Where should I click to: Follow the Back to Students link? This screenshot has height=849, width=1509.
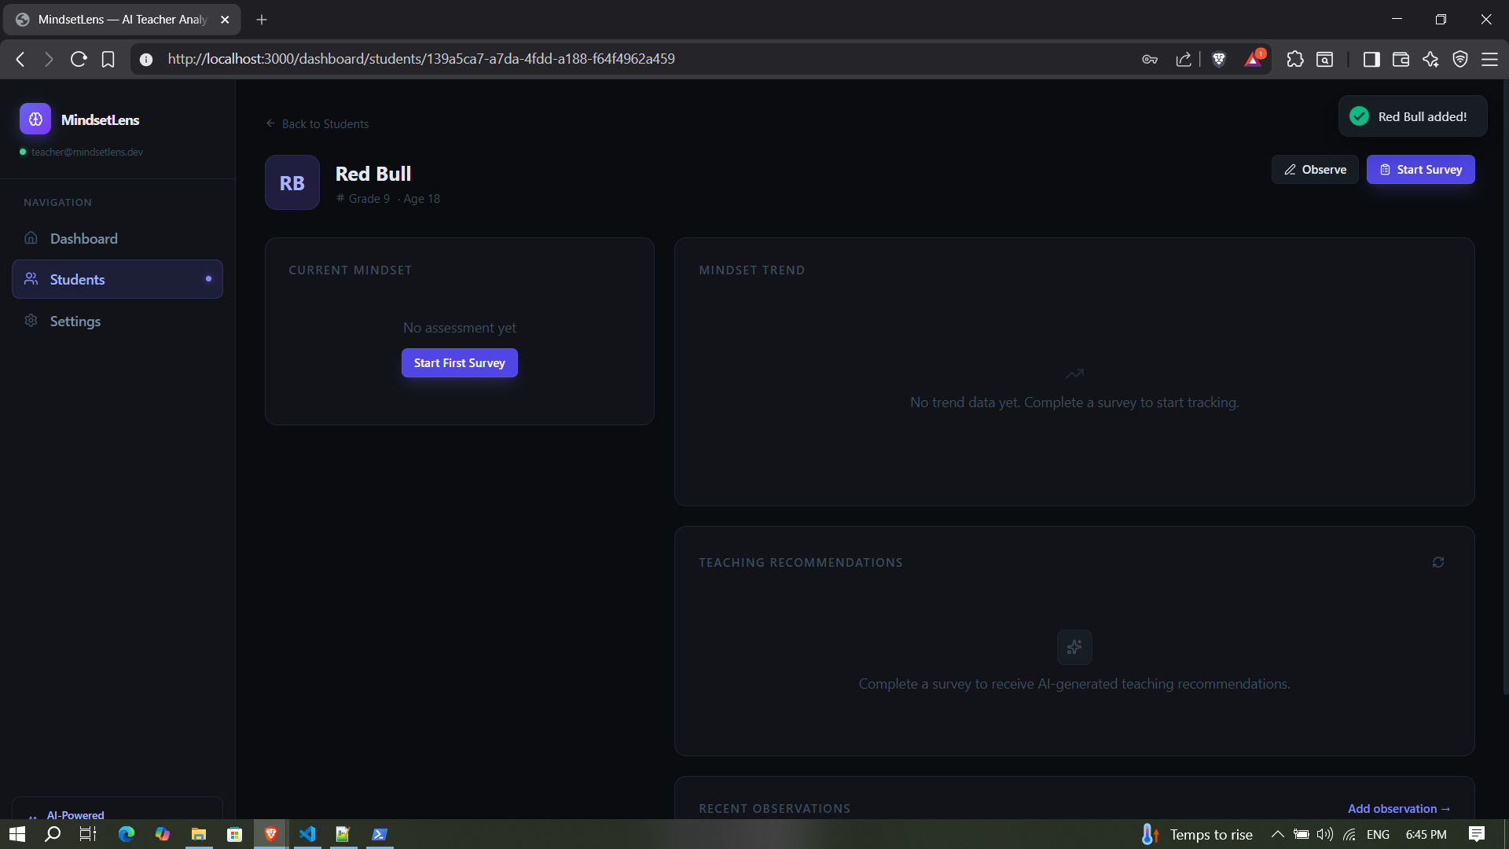tap(318, 124)
